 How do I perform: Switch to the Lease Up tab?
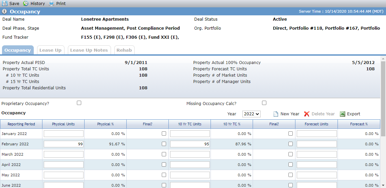(50, 50)
